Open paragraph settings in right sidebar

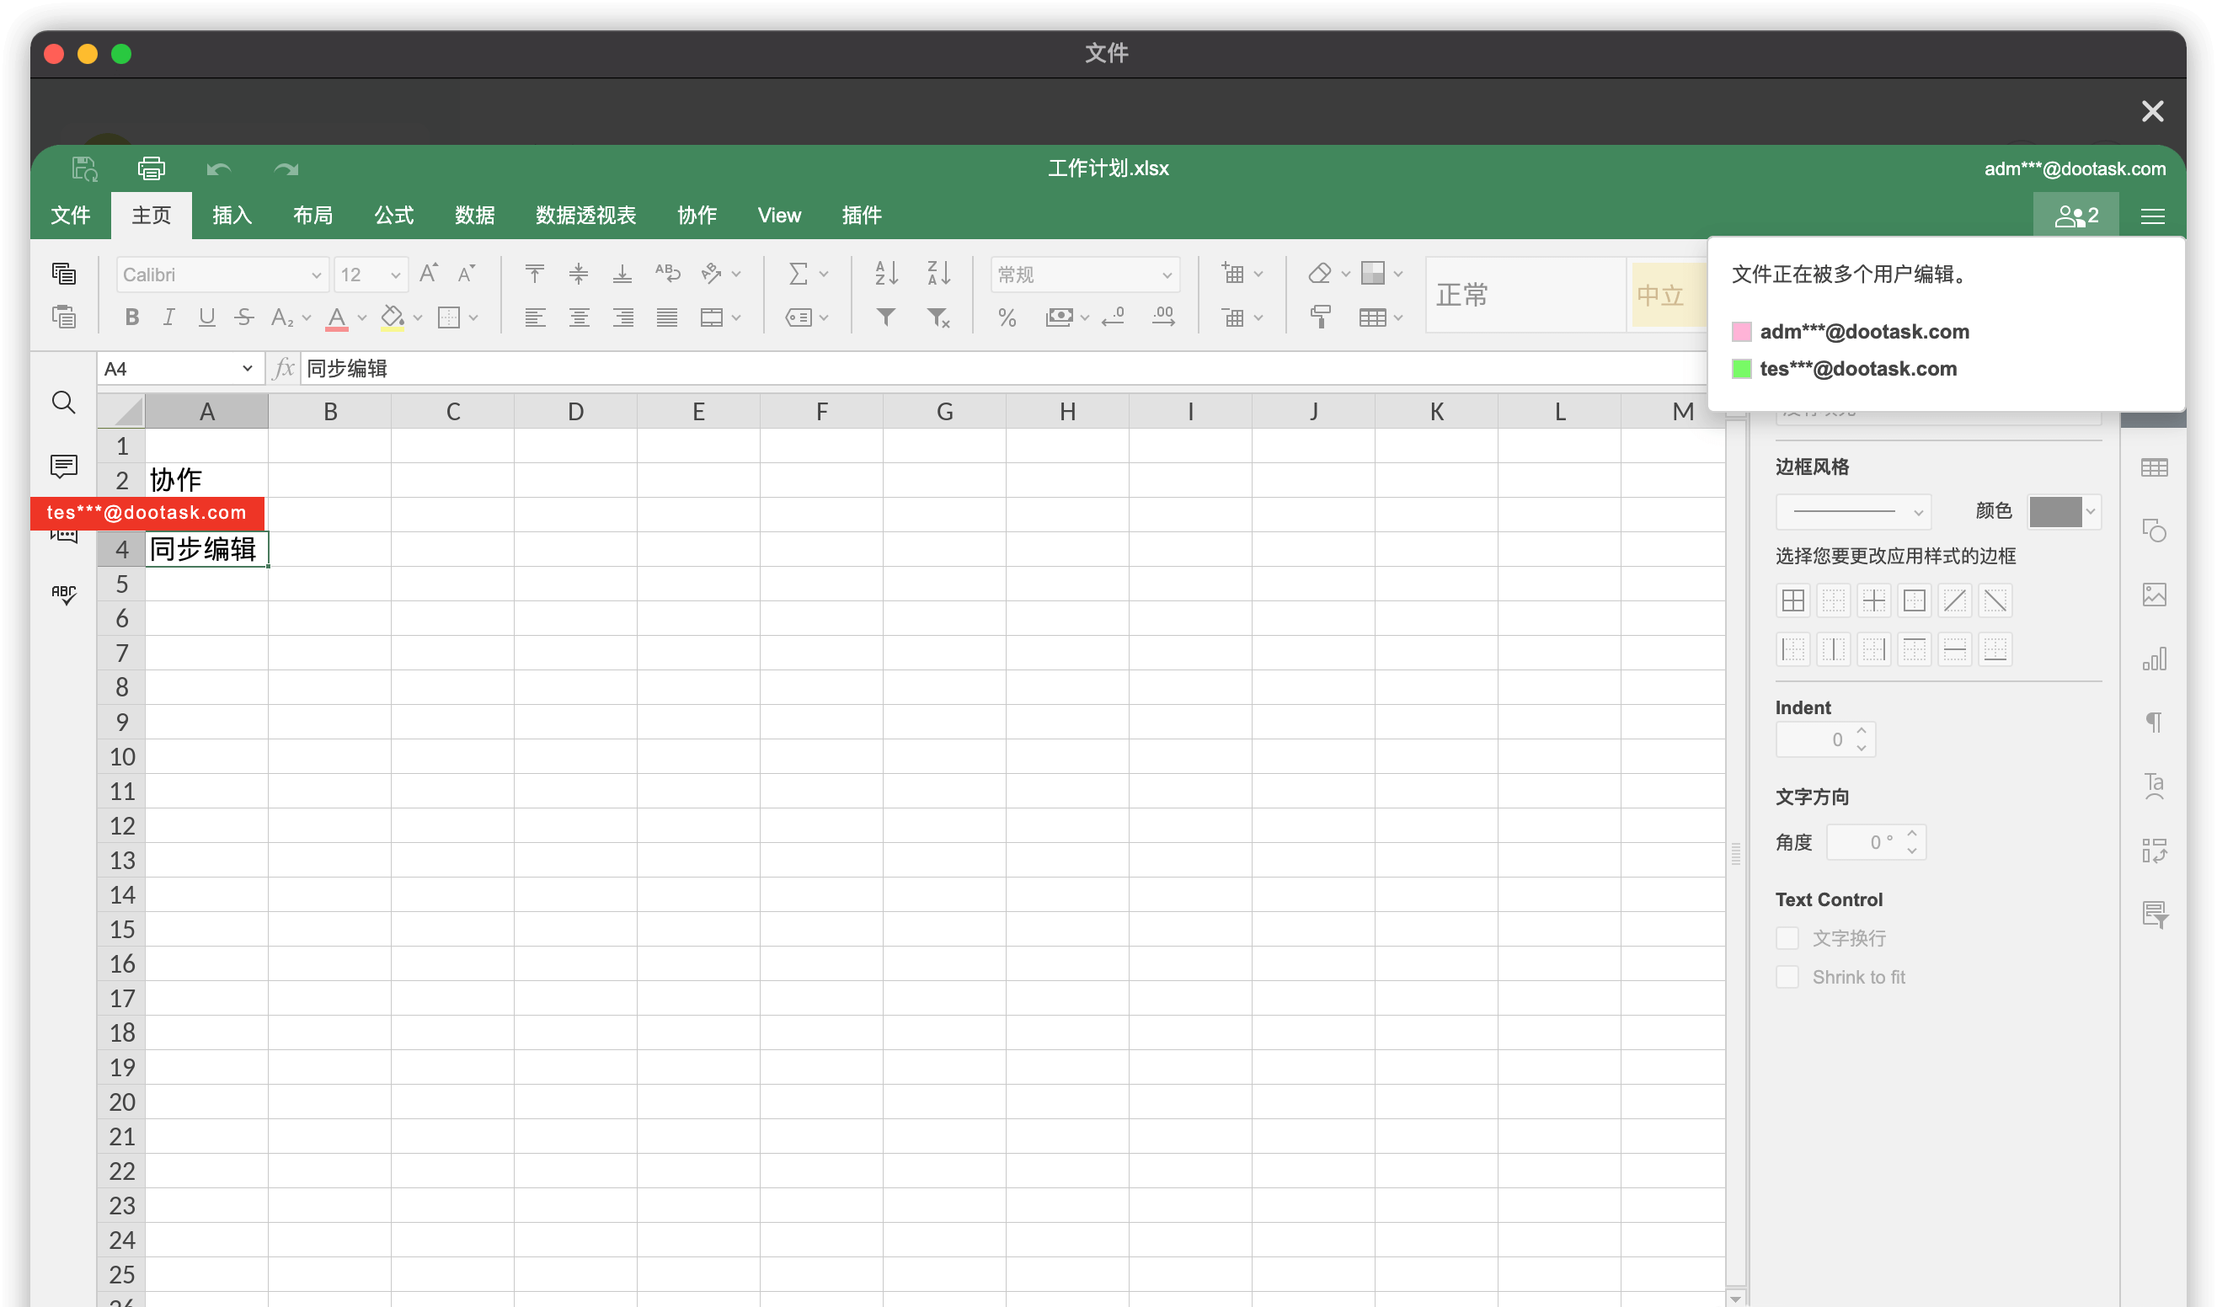[x=2154, y=723]
